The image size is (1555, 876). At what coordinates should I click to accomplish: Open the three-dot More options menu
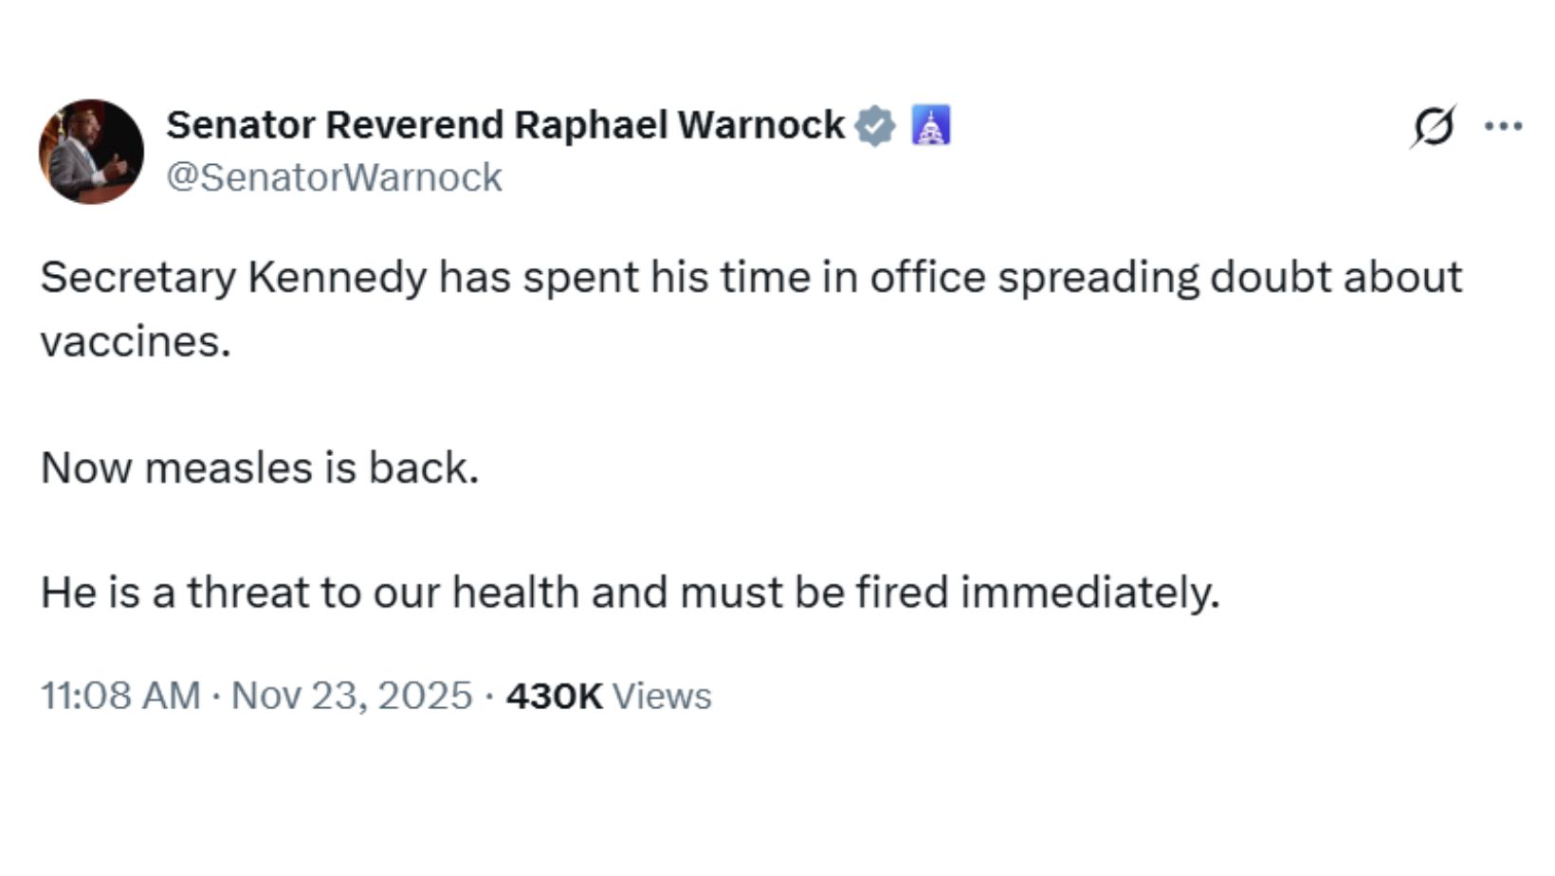tap(1503, 126)
